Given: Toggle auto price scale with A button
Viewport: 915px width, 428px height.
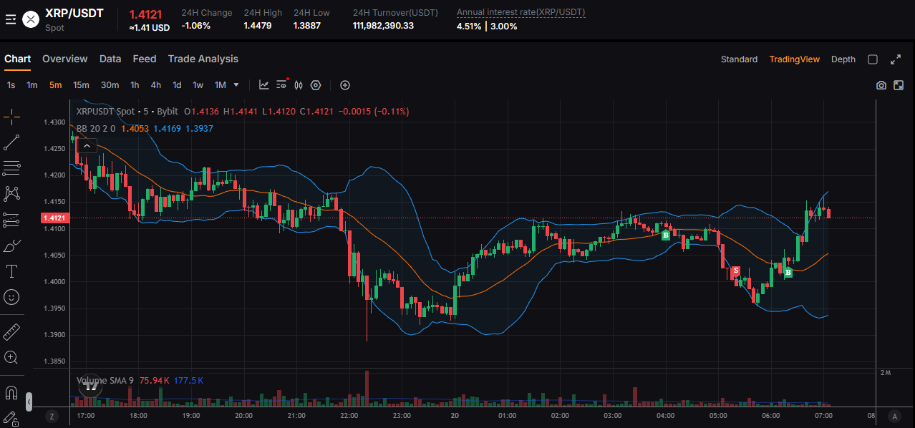Looking at the screenshot, I should [894, 415].
